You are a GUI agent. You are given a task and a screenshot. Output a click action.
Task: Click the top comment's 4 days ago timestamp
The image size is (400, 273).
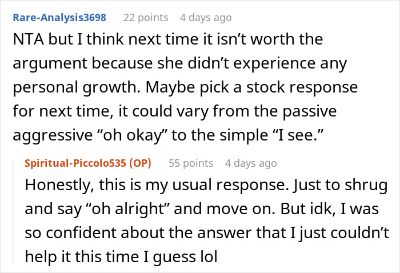206,17
